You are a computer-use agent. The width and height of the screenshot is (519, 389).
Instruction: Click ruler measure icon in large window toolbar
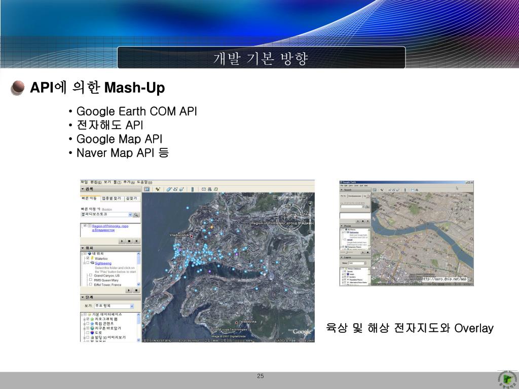click(x=192, y=189)
